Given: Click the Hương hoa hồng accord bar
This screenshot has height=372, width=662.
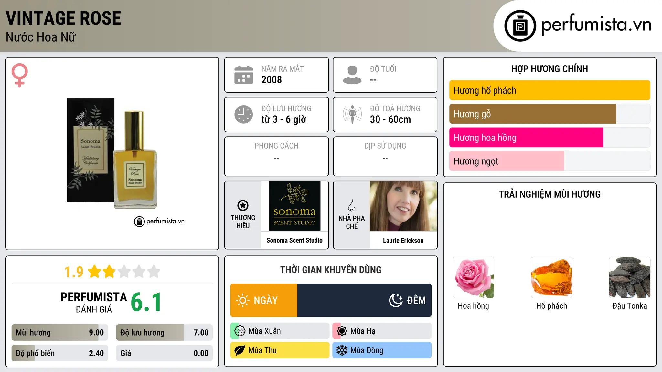Looking at the screenshot, I should (550, 138).
